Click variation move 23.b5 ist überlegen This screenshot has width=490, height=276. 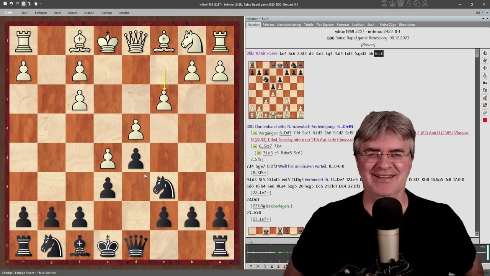271,206
